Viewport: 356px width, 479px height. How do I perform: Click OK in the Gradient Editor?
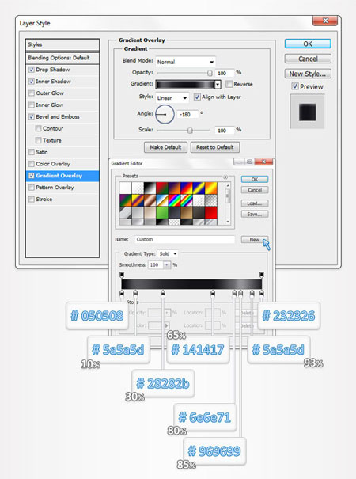pyautogui.click(x=255, y=179)
